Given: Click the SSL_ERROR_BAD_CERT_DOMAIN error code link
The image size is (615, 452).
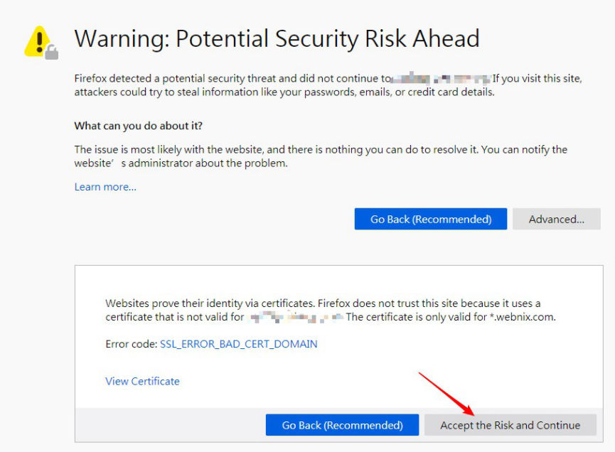Looking at the screenshot, I should click(239, 344).
